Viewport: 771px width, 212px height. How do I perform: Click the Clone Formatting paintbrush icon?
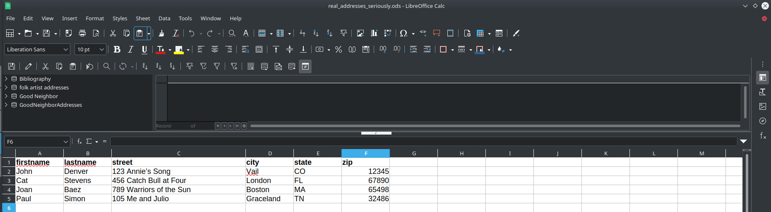tap(161, 33)
